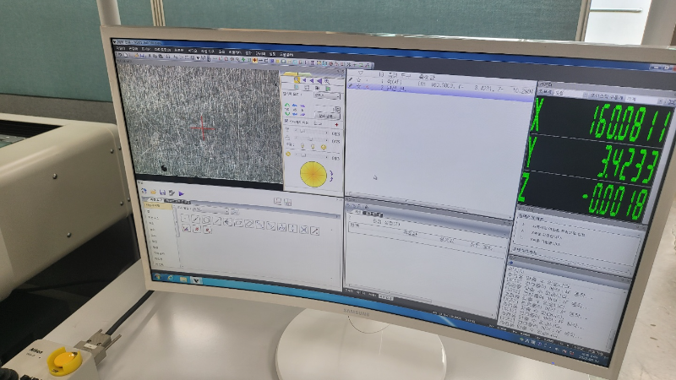Click the first light bulb illumination icon
Image resolution: width=676 pixels, height=380 pixels.
(303, 145)
